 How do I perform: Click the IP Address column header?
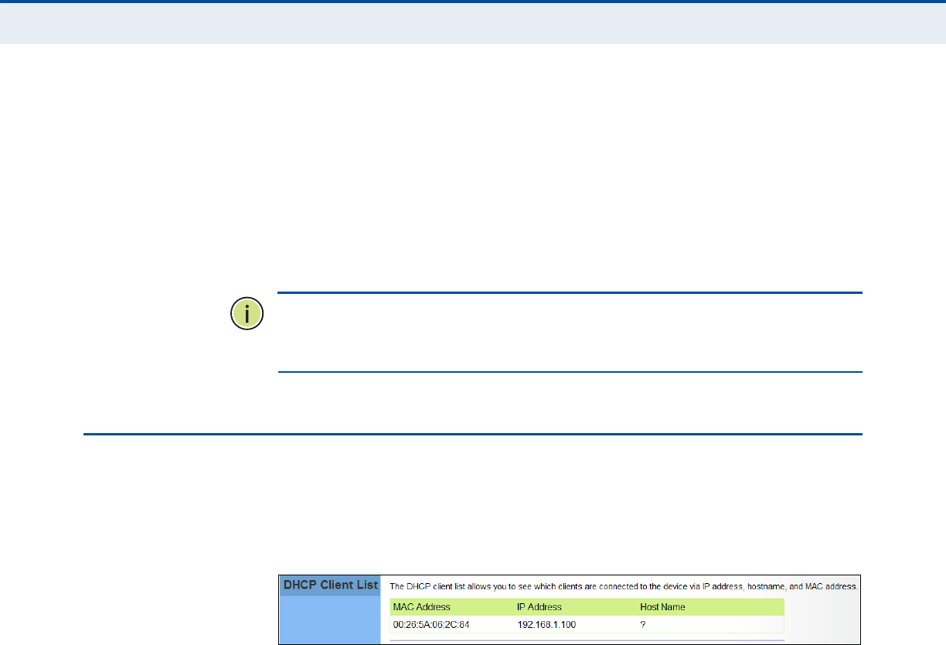pyautogui.click(x=539, y=607)
